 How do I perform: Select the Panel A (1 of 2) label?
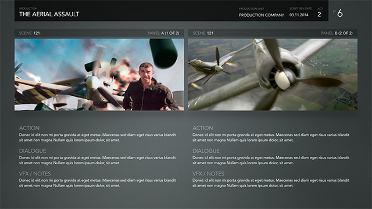[163, 33]
